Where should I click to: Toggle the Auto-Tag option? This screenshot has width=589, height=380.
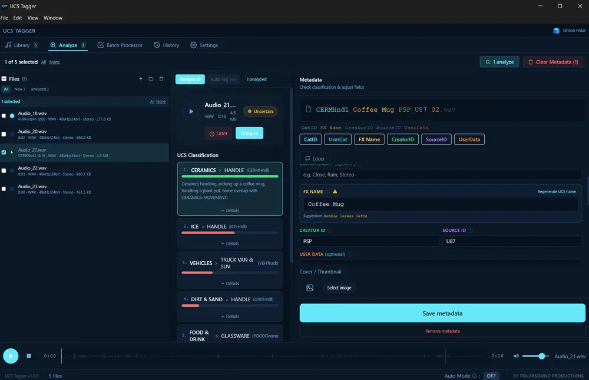223,79
